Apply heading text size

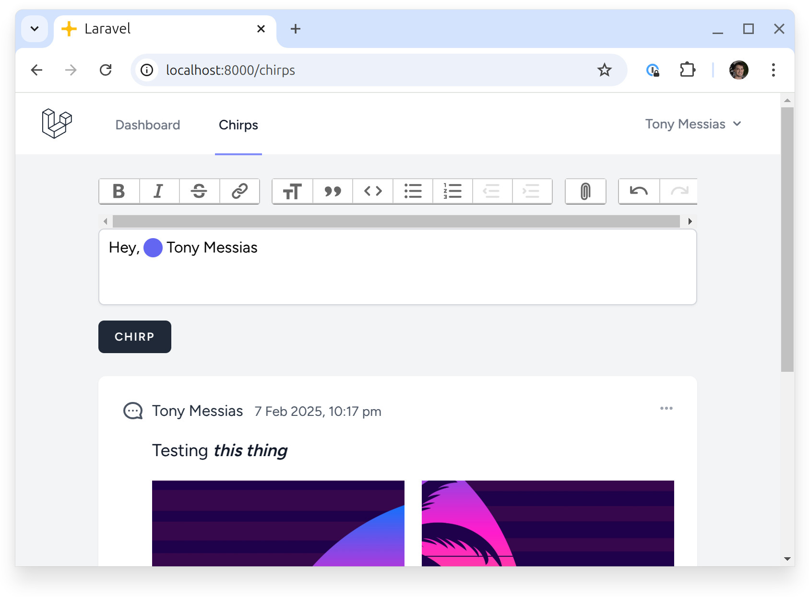[x=292, y=191]
